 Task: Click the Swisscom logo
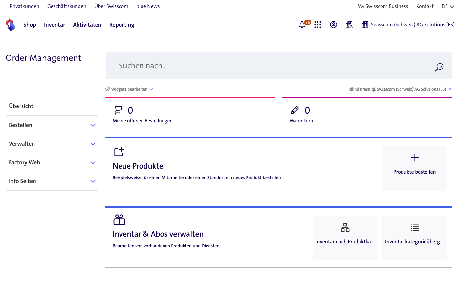click(x=10, y=25)
